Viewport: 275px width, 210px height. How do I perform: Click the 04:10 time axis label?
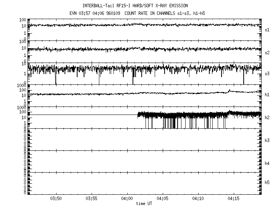[198, 199]
